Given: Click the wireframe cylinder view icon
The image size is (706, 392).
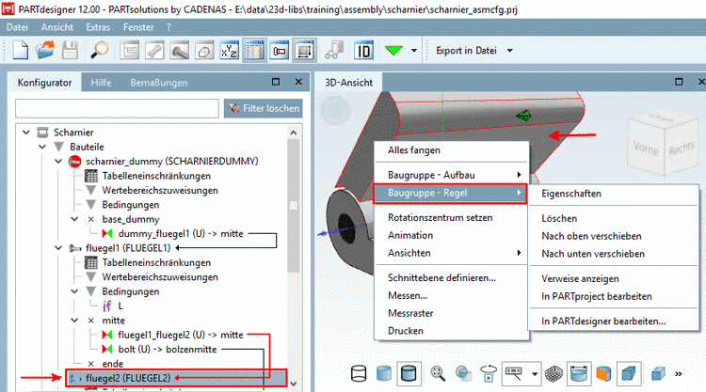Looking at the screenshot, I should (x=359, y=373).
